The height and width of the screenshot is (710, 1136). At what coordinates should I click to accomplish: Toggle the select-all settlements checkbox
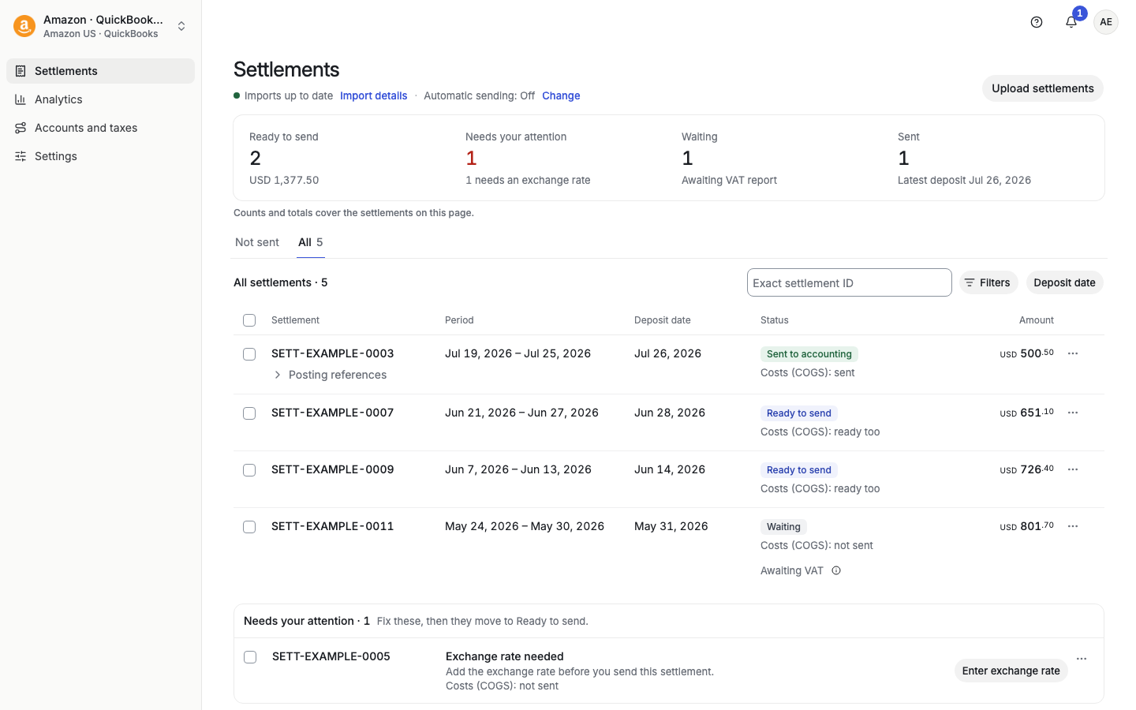(x=249, y=320)
